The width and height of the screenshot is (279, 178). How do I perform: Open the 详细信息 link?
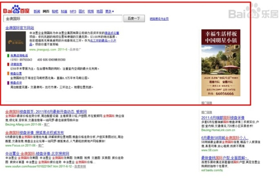16,64
